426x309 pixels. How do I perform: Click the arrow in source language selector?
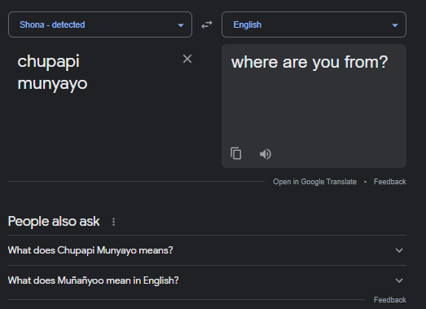pos(181,25)
